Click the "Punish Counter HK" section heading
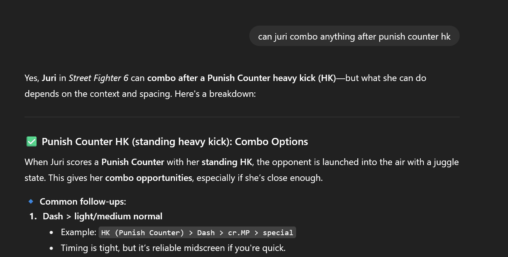508x257 pixels. 174,142
